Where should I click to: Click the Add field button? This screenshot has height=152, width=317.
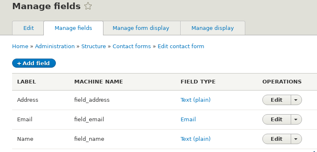pyautogui.click(x=34, y=63)
